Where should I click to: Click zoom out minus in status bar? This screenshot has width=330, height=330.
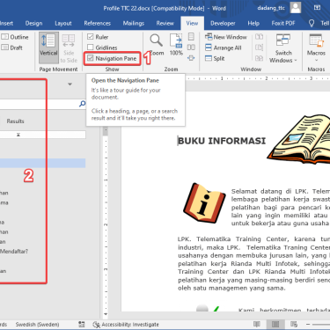pos(308,324)
